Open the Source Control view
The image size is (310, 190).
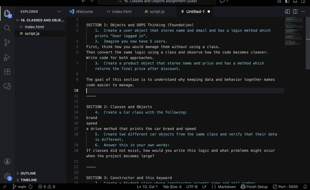click(x=7, y=43)
